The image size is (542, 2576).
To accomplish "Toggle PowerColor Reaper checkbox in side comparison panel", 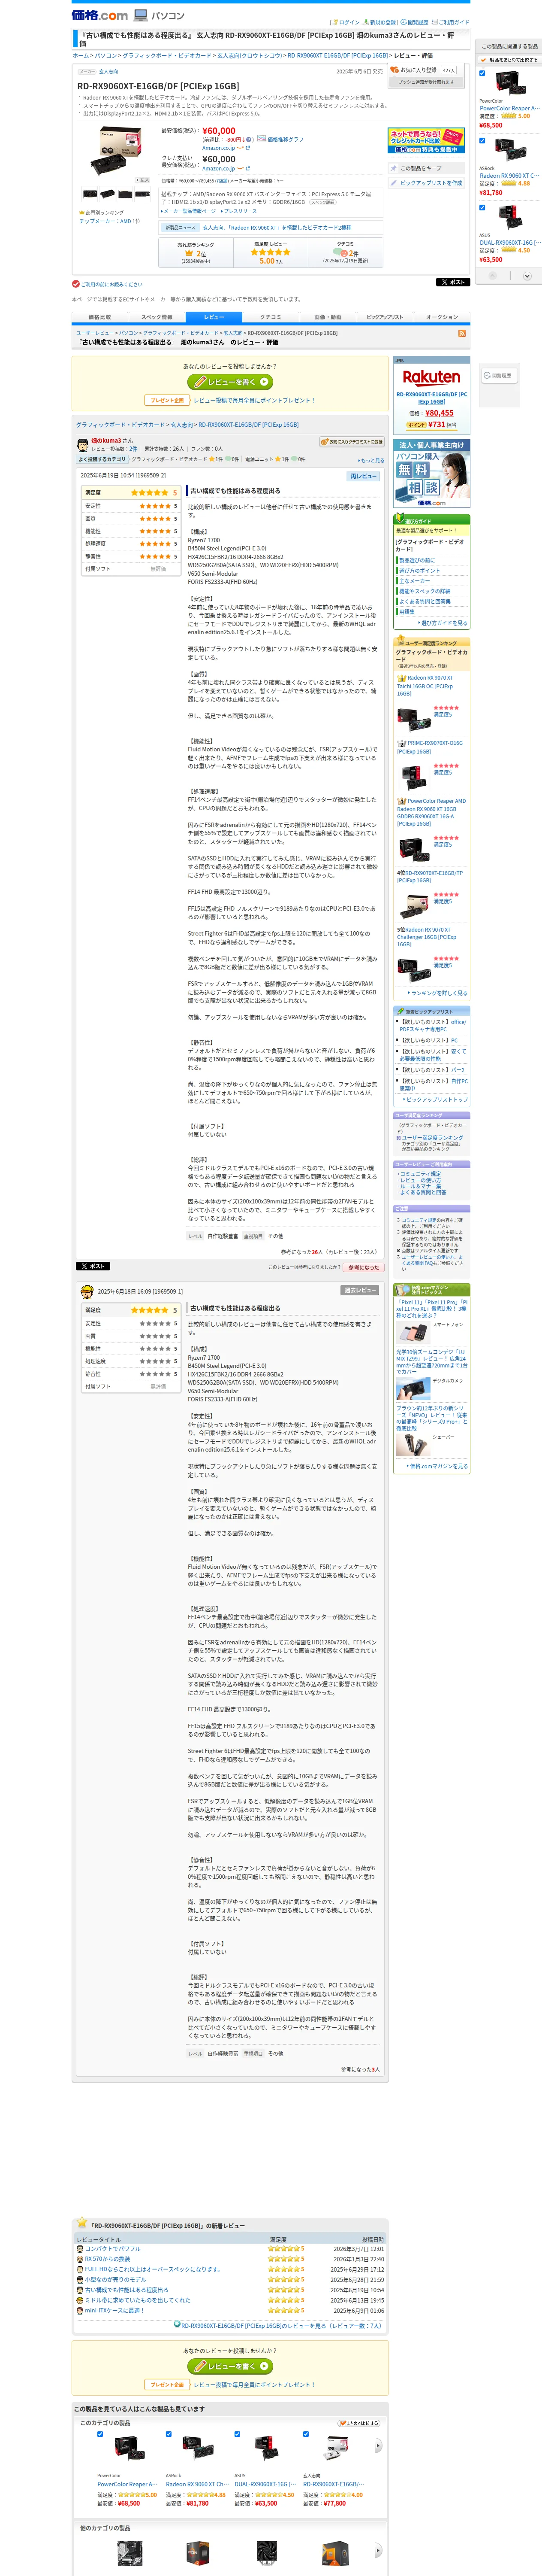I will 482,72.
